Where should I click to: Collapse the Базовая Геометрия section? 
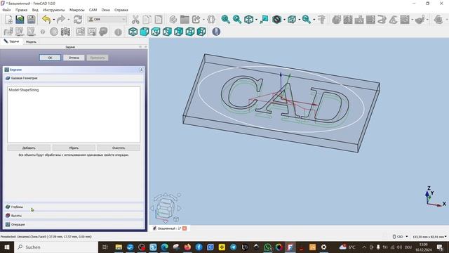tap(74, 78)
